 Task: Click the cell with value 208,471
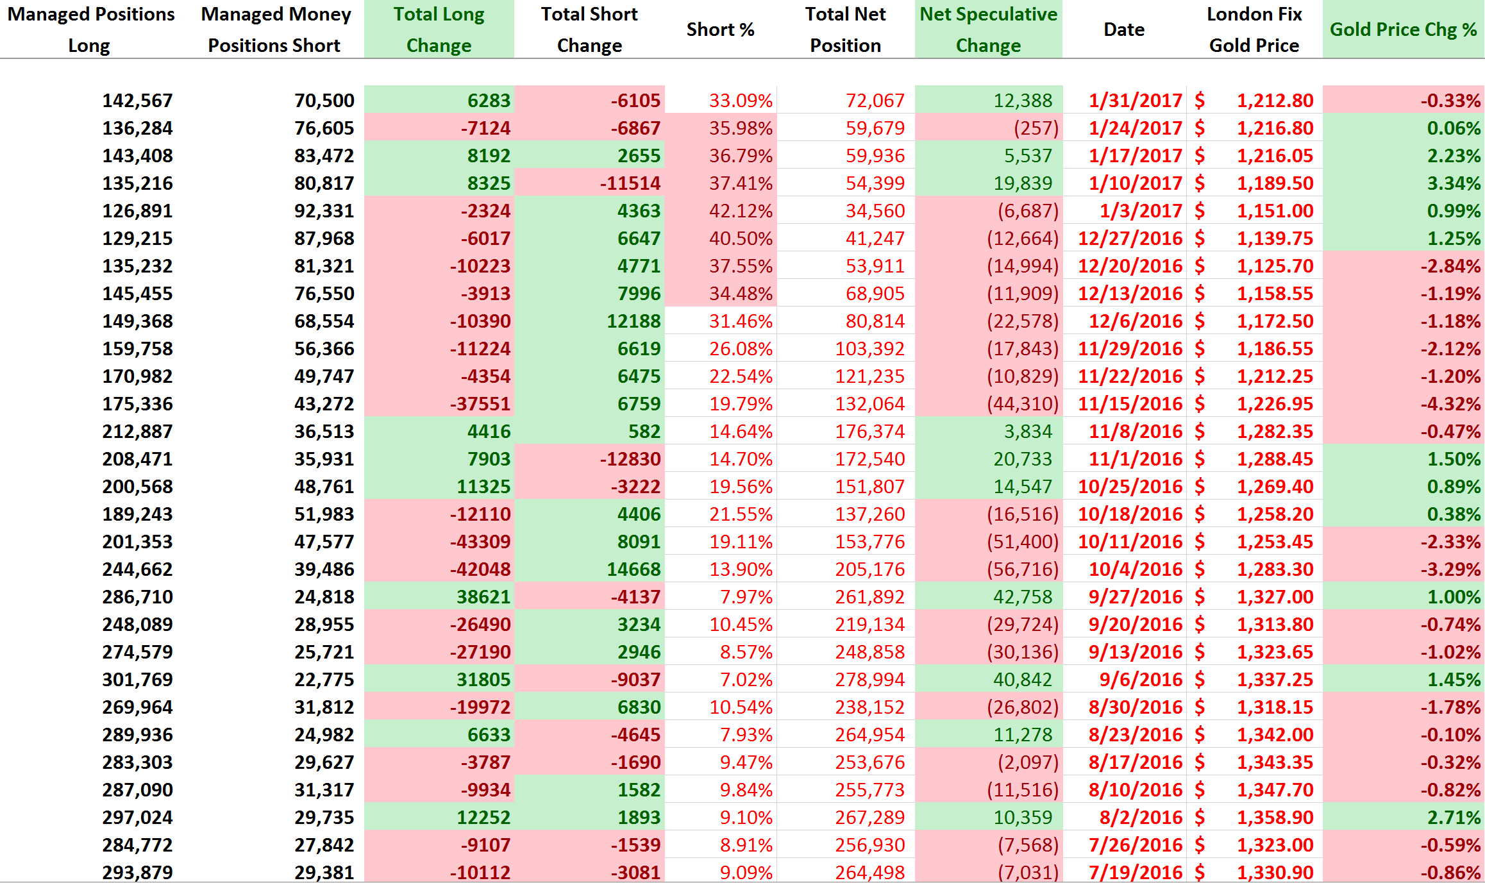click(138, 459)
